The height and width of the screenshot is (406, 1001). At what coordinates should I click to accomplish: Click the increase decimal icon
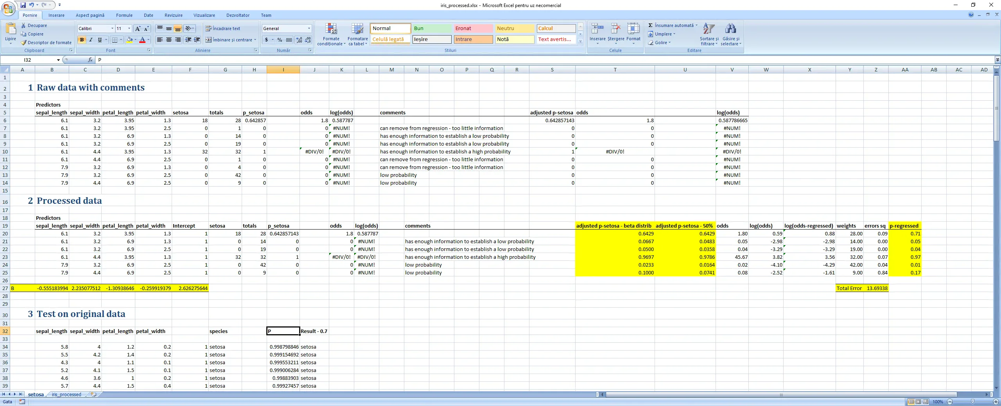click(x=299, y=40)
